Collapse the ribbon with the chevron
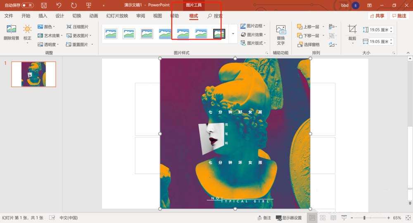This screenshot has width=413, height=223. (x=408, y=53)
